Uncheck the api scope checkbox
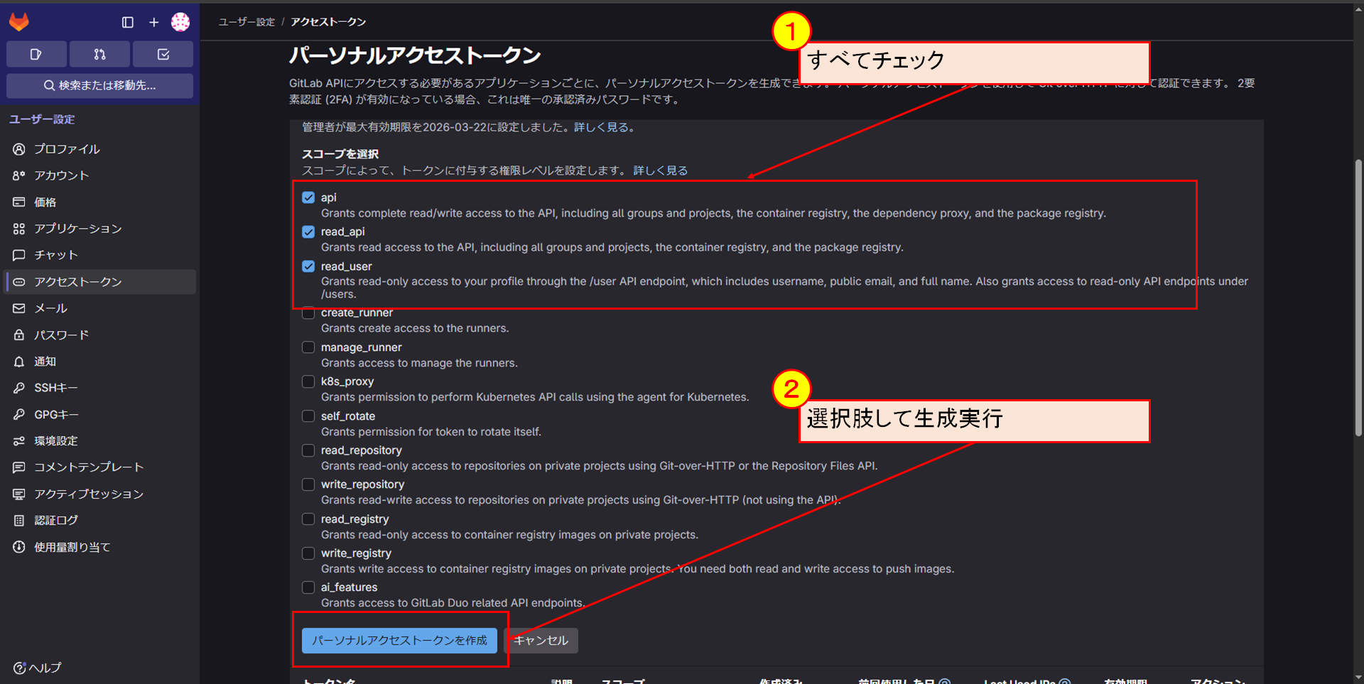The height and width of the screenshot is (684, 1364). click(308, 197)
